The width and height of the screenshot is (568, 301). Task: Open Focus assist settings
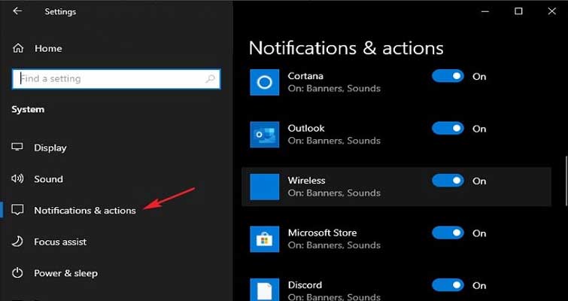click(x=60, y=242)
